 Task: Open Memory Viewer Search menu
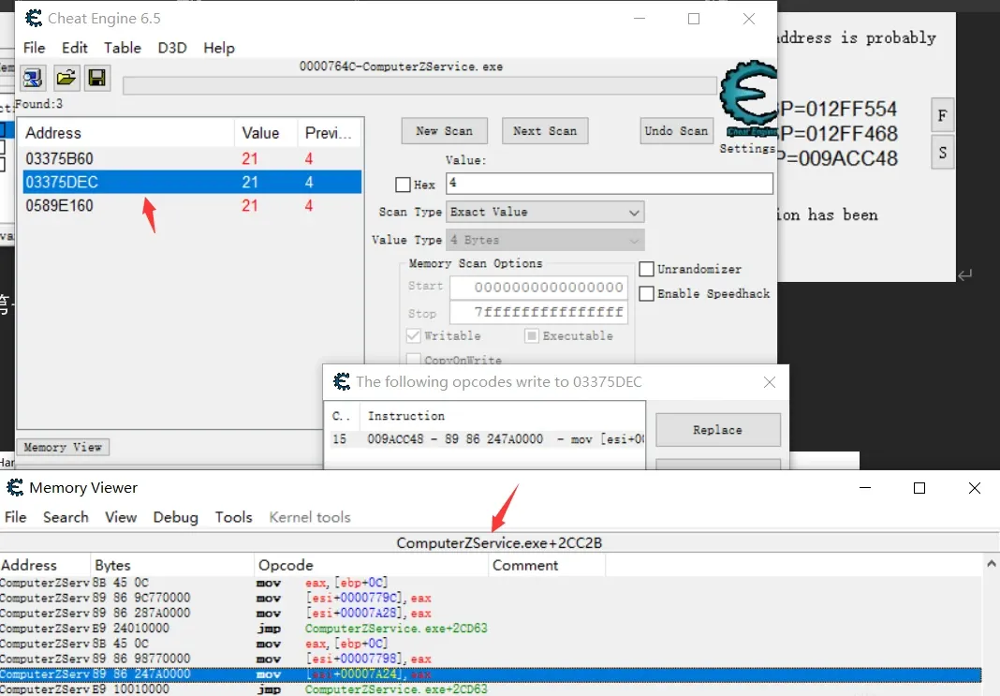(66, 517)
